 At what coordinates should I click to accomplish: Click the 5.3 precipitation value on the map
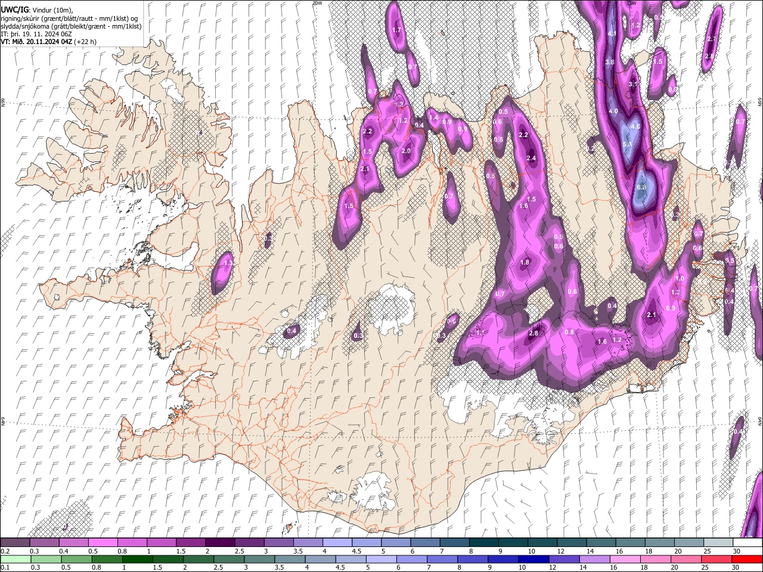pyautogui.click(x=626, y=145)
